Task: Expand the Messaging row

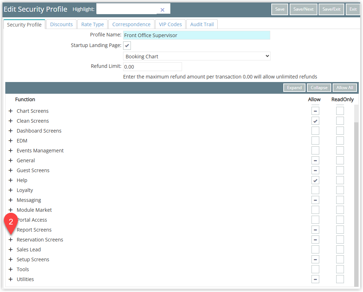Action: point(11,200)
